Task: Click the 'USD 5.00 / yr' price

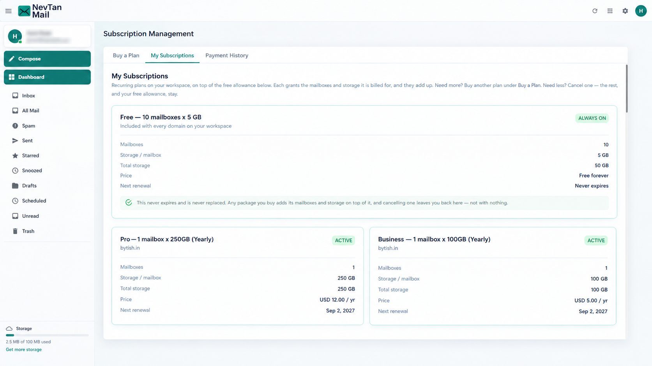Action: tap(591, 301)
